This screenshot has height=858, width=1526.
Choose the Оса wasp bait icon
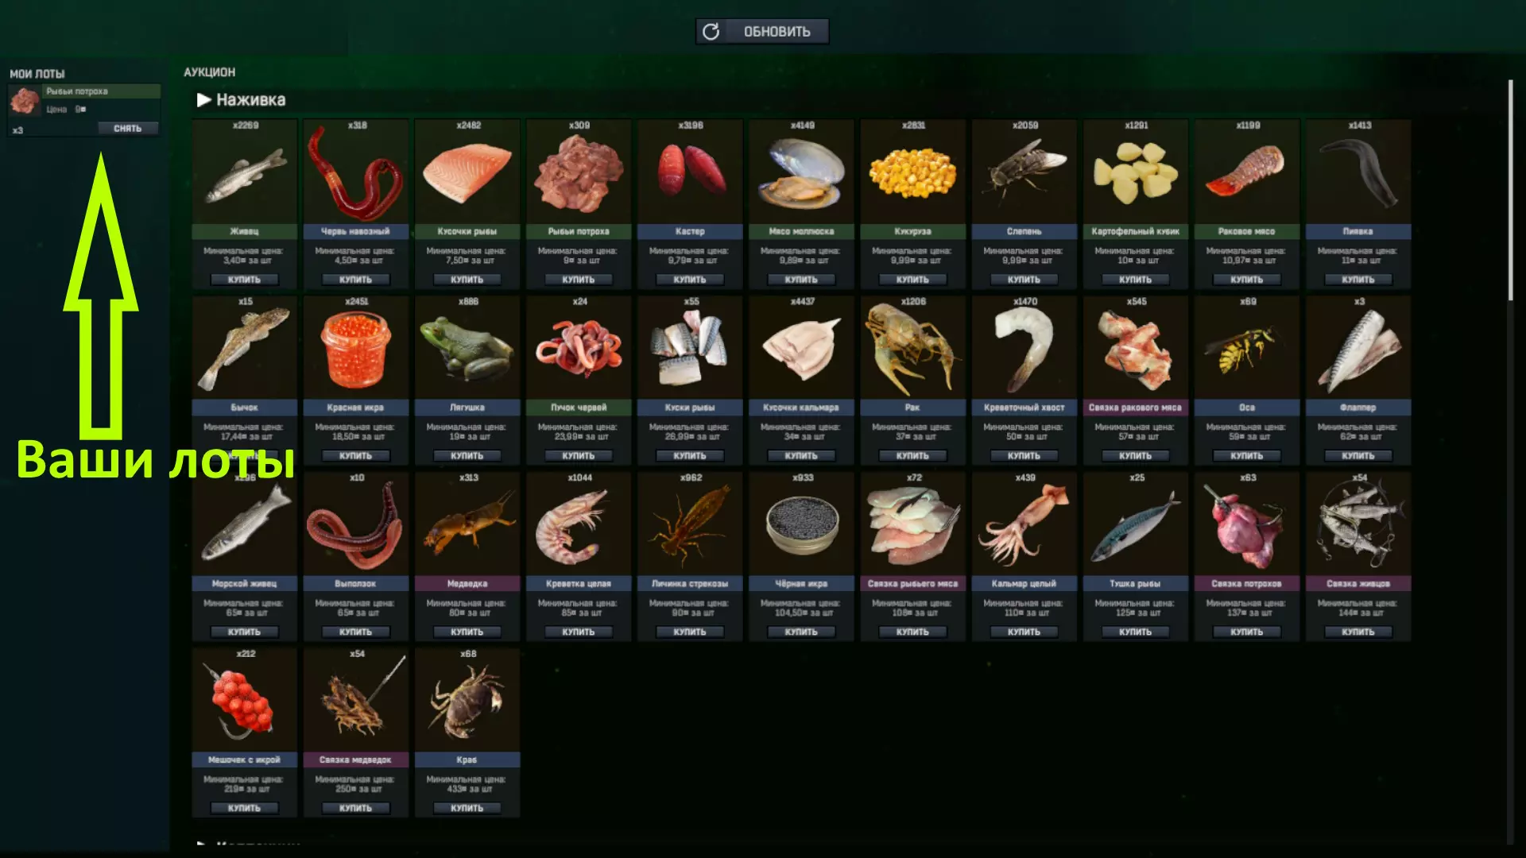pyautogui.click(x=1246, y=350)
